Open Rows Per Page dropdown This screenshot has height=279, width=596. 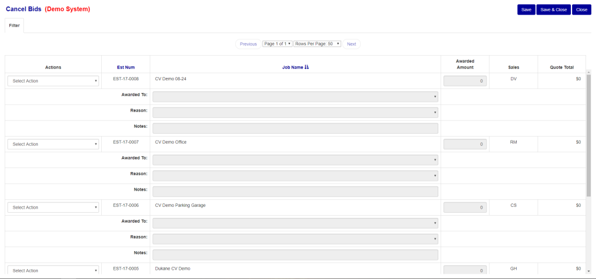[317, 44]
